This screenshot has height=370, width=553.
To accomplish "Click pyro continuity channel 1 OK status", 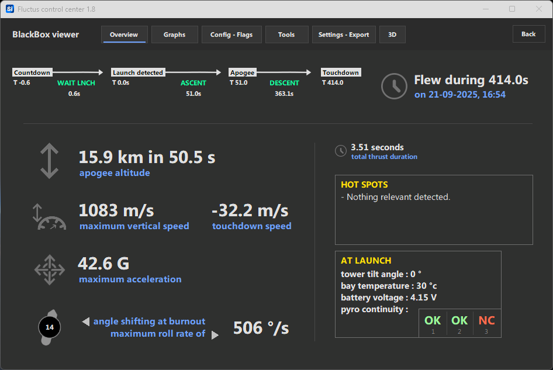I will click(x=433, y=323).
